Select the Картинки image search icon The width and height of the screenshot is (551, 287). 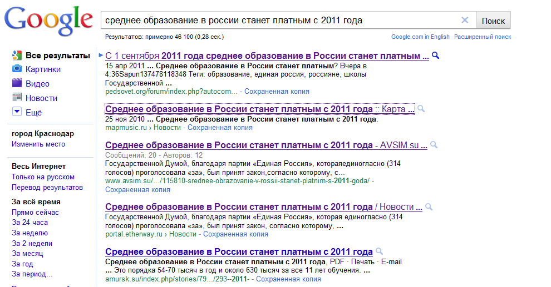17,69
